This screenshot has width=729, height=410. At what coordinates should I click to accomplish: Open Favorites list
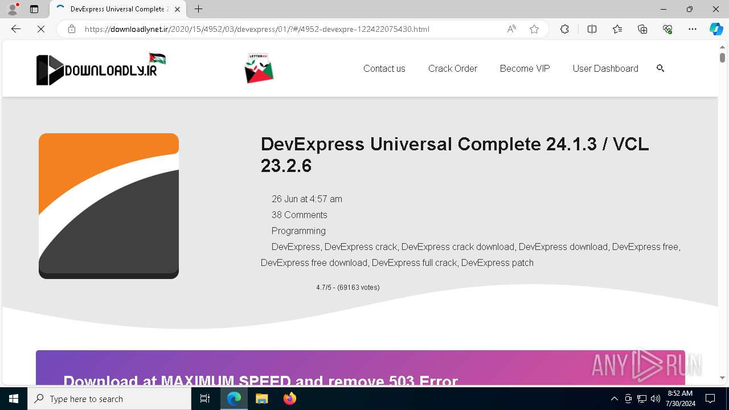(x=617, y=29)
